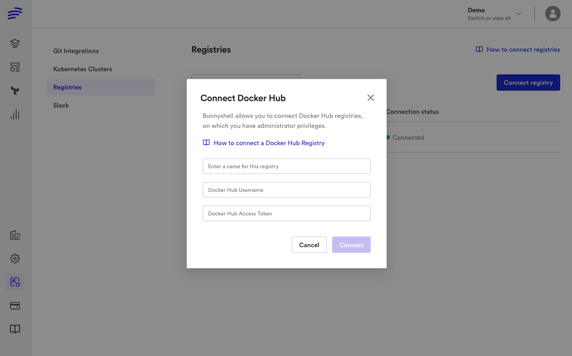Expand the Demo organization switcher chevron
The image size is (572, 356).
[519, 14]
